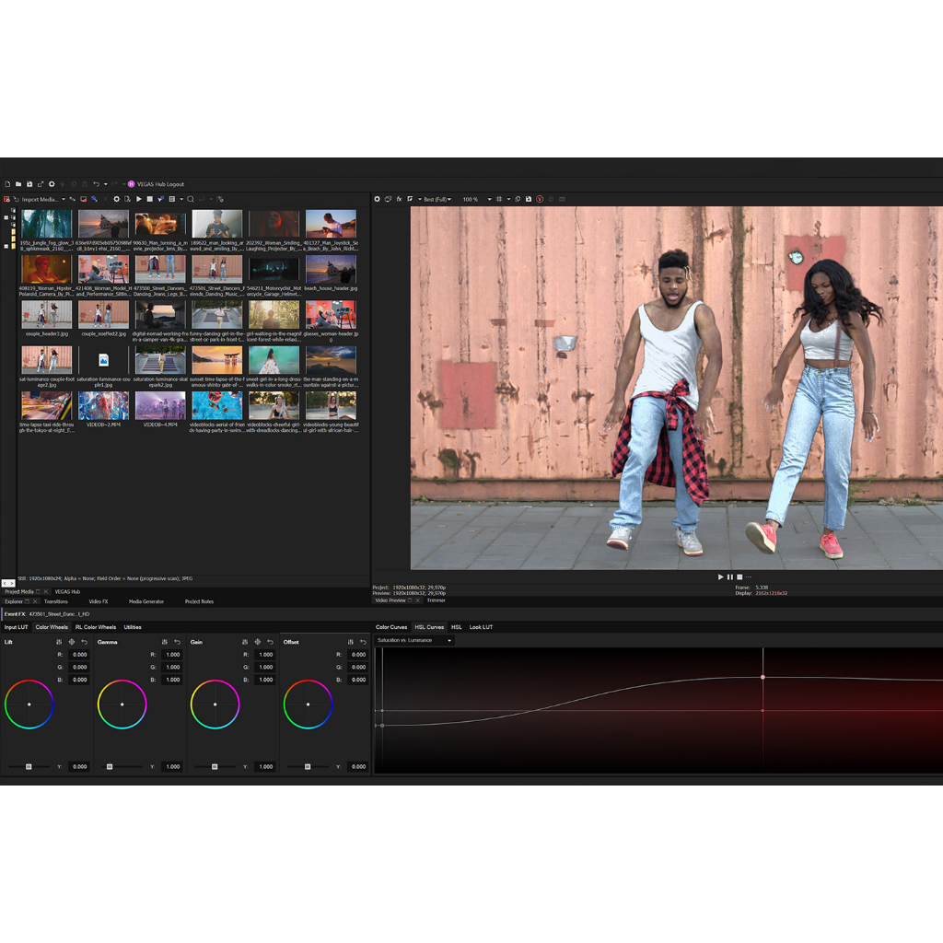943x943 pixels.
Task: Start playback in Project Media toolbar
Action: click(139, 199)
